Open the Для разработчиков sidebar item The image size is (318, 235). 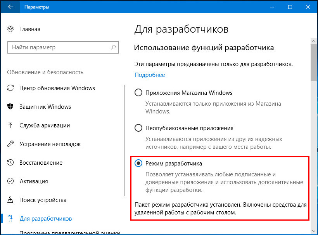click(x=46, y=219)
